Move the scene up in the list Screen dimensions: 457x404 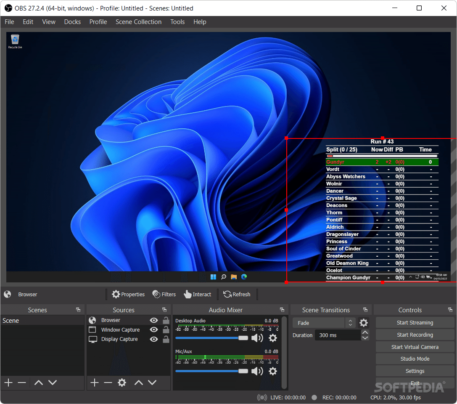click(39, 383)
